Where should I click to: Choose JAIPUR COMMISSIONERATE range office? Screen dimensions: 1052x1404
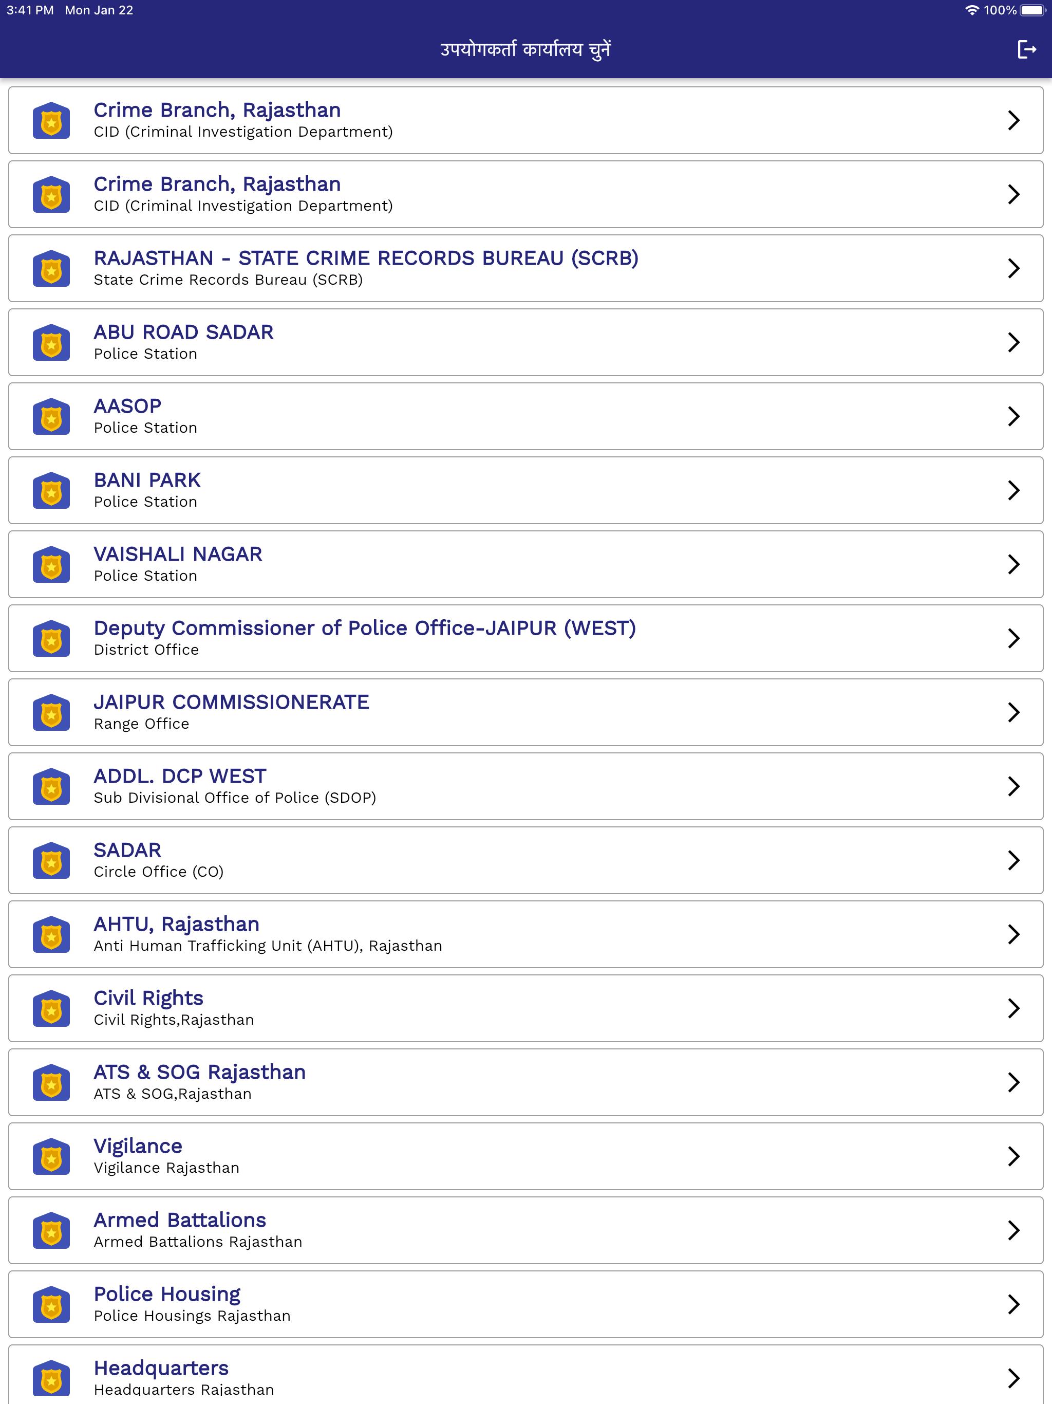pyautogui.click(x=526, y=712)
